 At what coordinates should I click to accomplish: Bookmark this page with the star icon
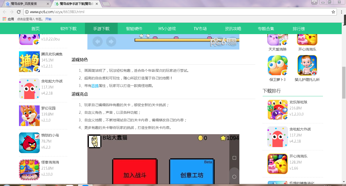pyautogui.click(x=333, y=12)
